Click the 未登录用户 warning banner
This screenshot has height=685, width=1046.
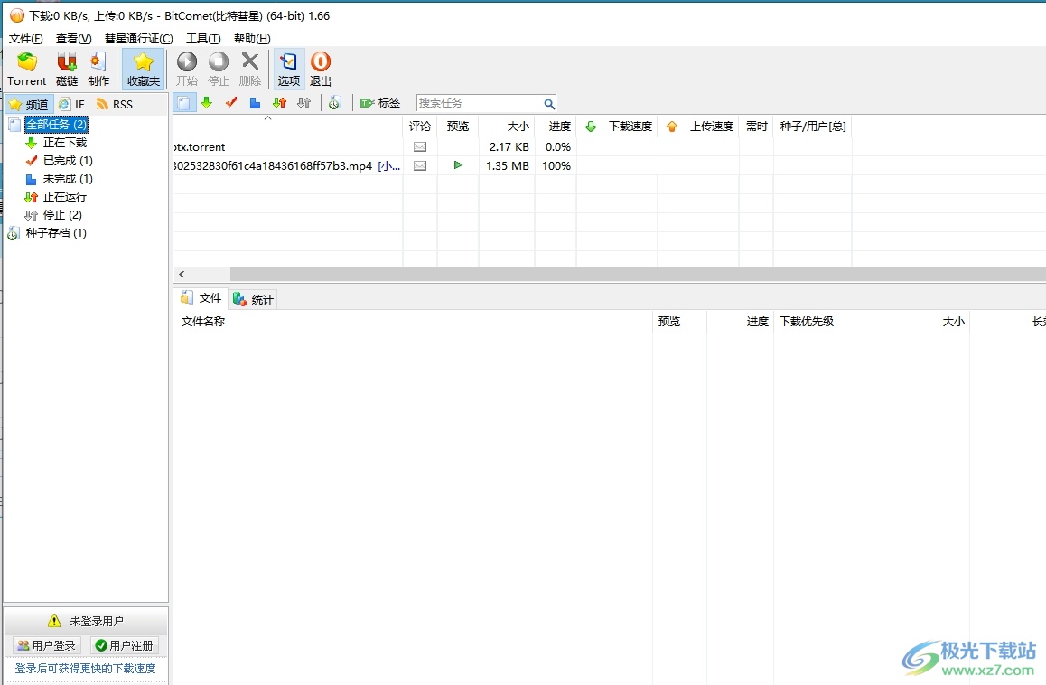click(x=86, y=621)
